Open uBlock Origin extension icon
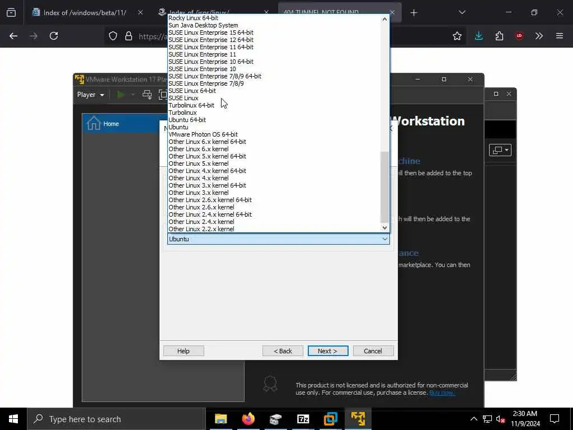 (x=519, y=36)
